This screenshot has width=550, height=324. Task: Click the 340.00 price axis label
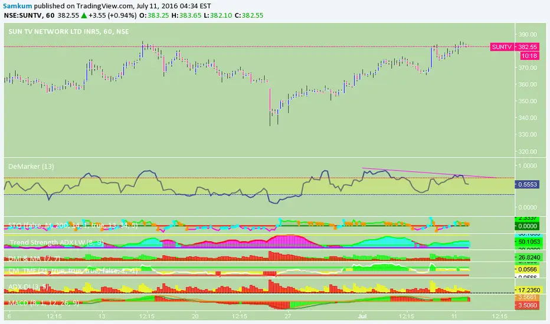click(x=528, y=118)
